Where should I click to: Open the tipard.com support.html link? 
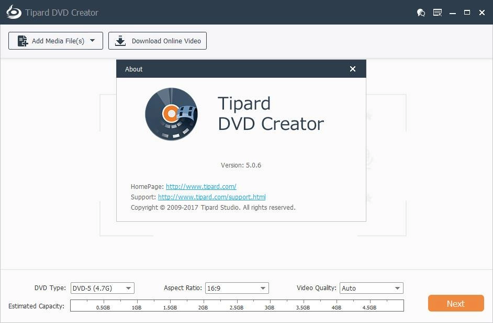[211, 197]
